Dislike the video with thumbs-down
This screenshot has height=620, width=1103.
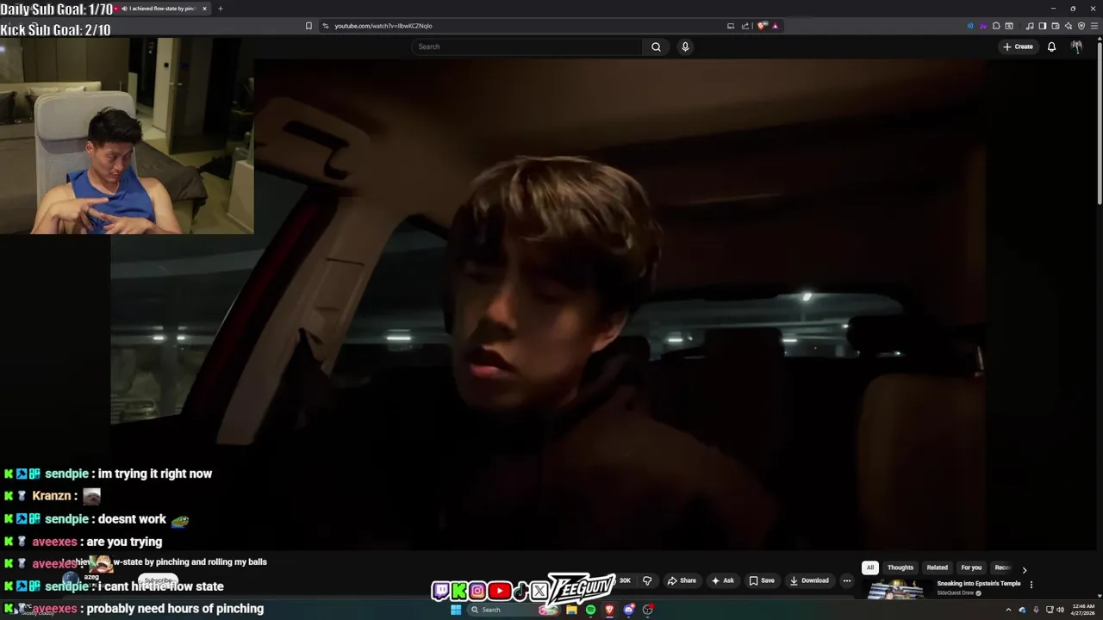click(647, 580)
